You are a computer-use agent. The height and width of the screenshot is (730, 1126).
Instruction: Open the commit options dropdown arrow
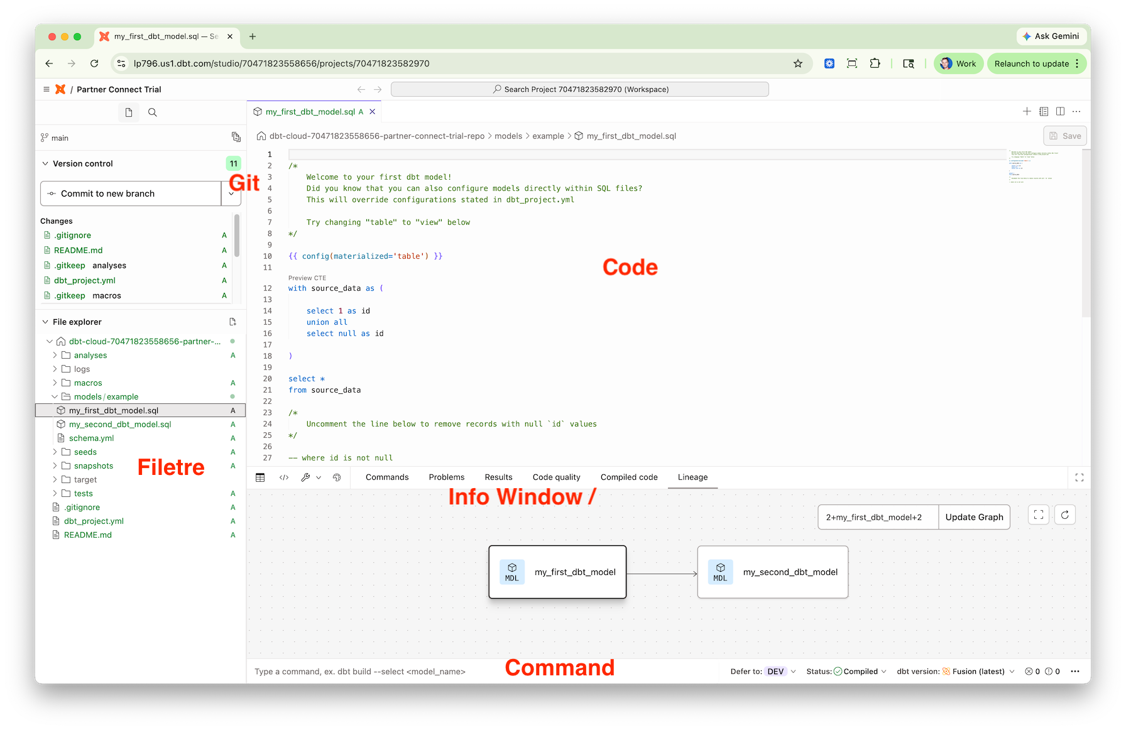[x=231, y=193]
